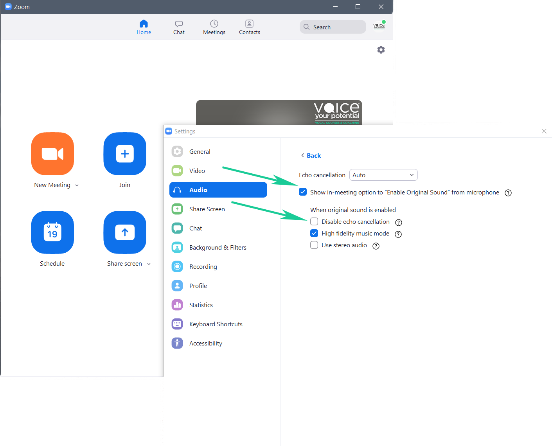Switch to the Meetings tab

(214, 27)
